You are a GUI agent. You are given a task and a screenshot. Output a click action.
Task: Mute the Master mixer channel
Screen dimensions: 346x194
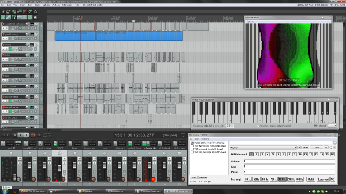(x=19, y=158)
